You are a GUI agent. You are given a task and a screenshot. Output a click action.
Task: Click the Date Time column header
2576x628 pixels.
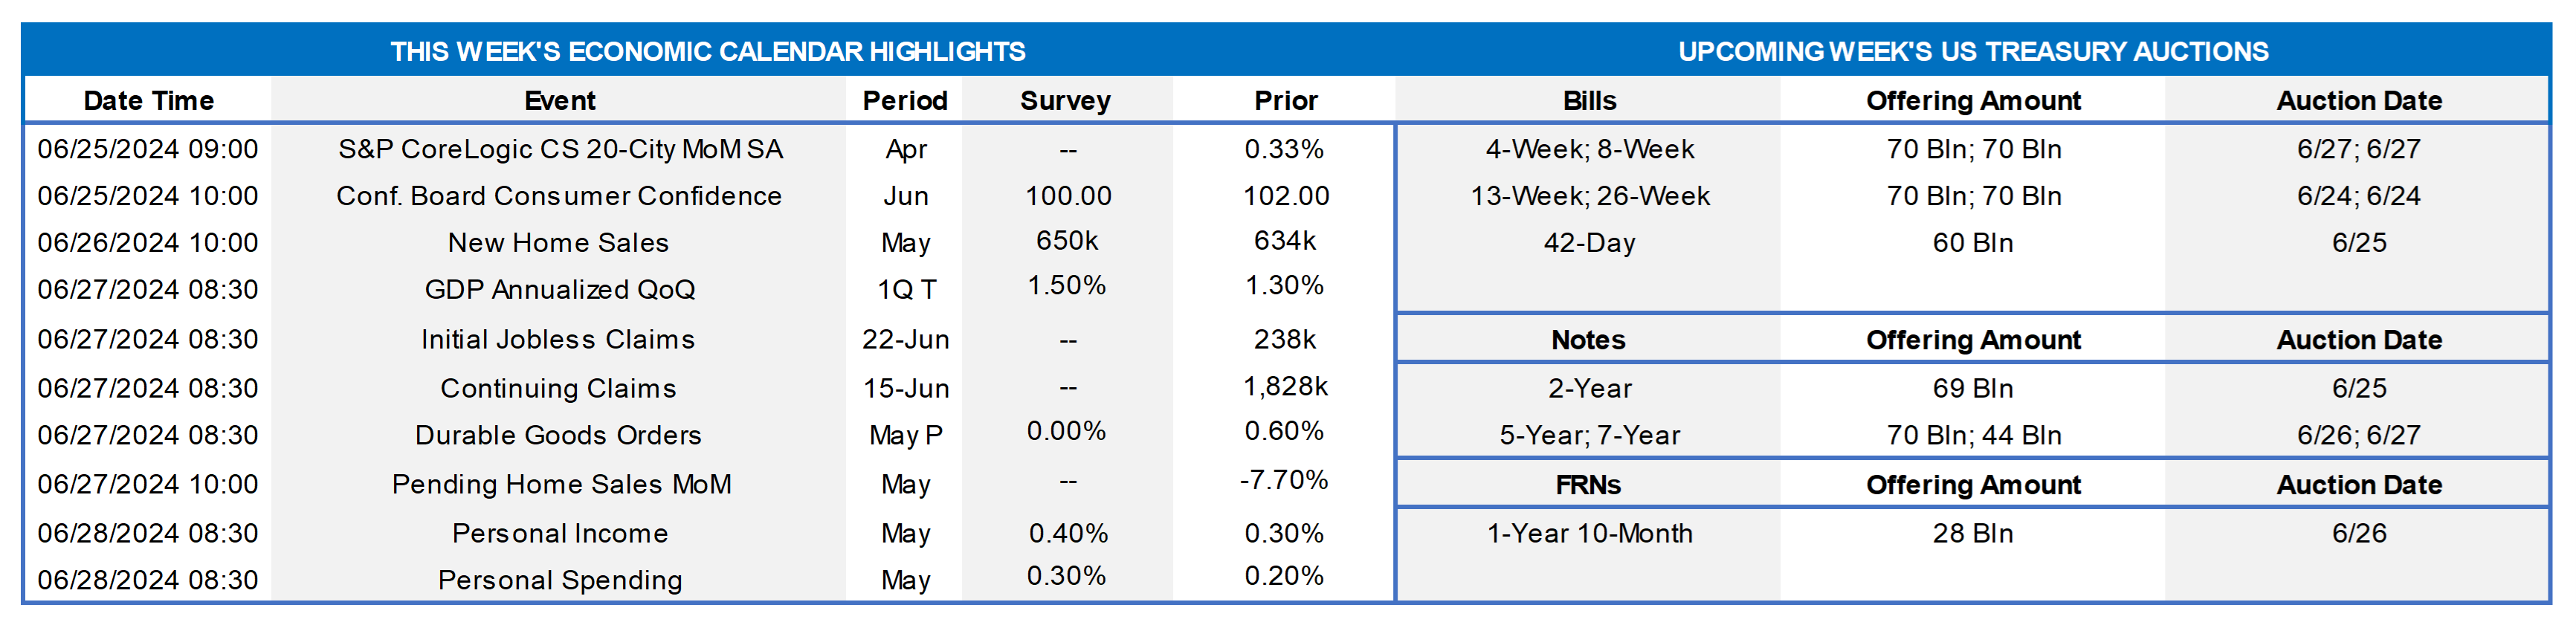pos(148,101)
